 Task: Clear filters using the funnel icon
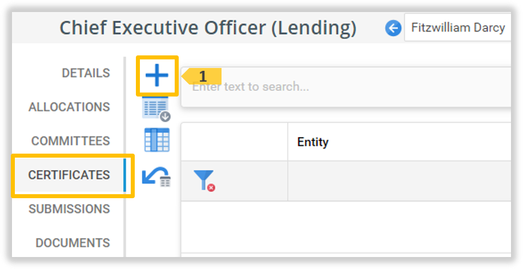204,180
